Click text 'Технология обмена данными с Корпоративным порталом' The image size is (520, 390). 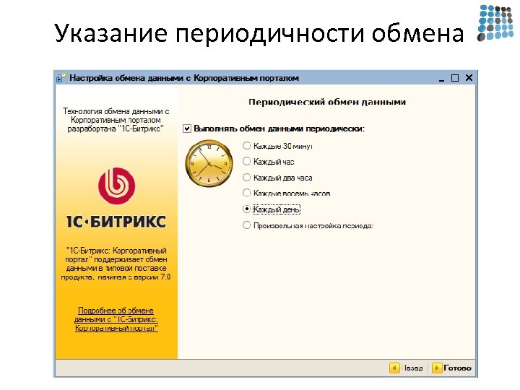point(116,120)
